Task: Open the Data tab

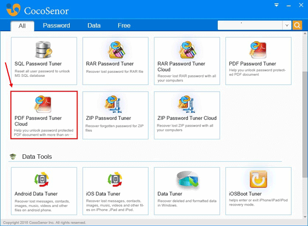Action: click(x=94, y=26)
